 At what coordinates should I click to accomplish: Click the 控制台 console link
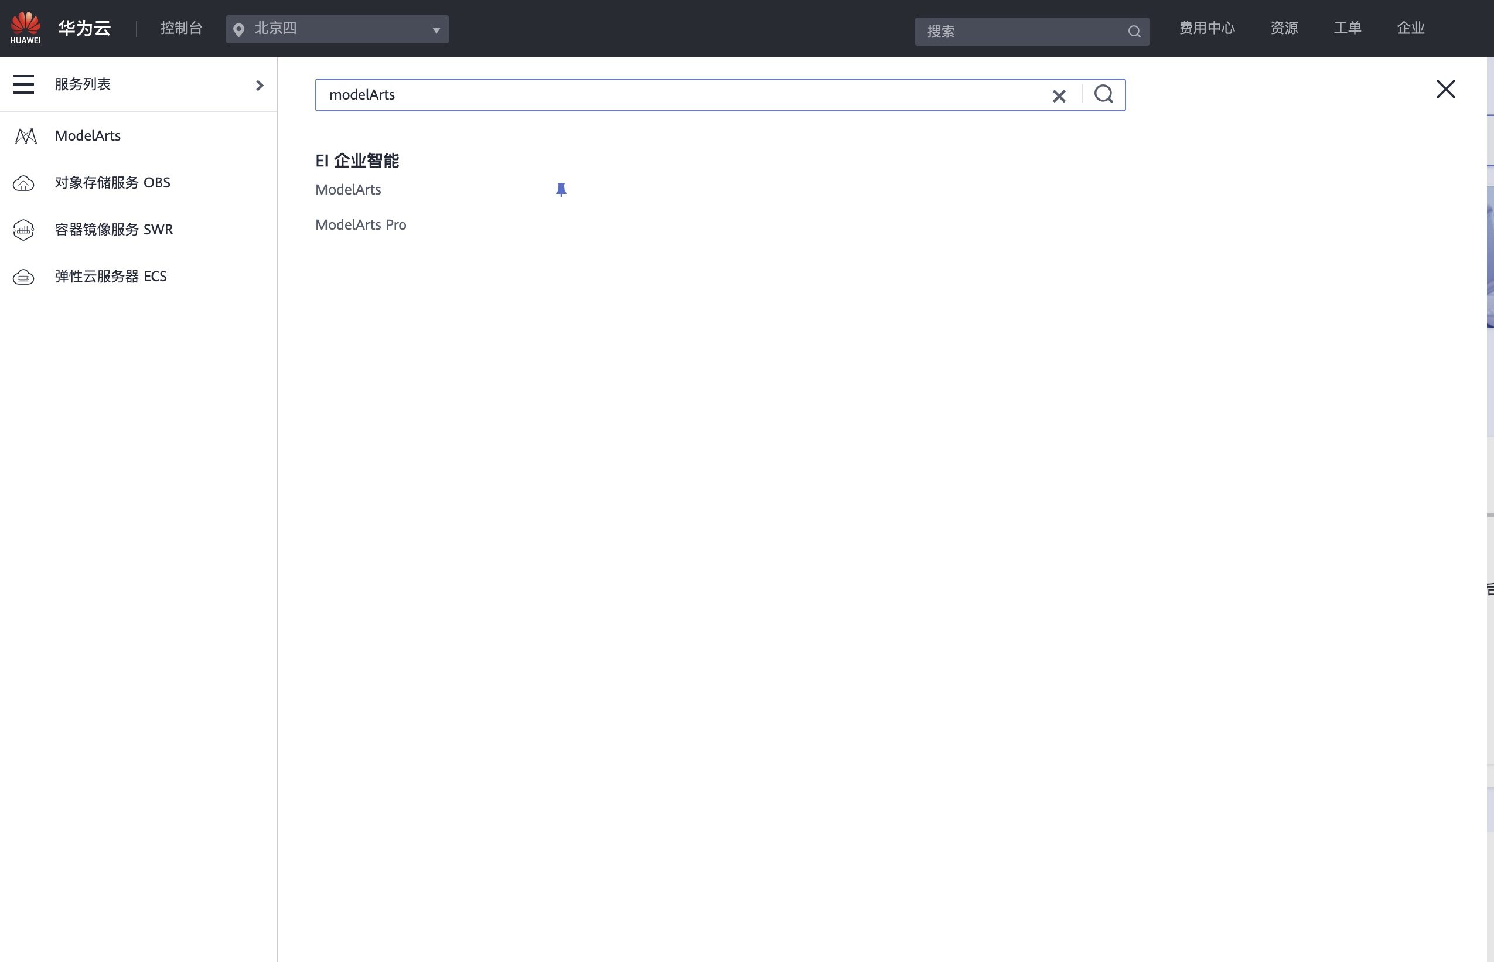click(181, 28)
